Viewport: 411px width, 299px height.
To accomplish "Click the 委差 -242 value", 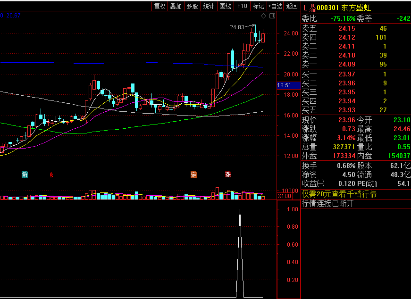I will pos(403,18).
